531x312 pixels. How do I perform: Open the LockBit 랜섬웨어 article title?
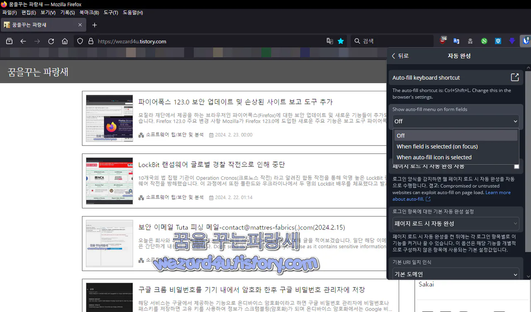point(212,164)
